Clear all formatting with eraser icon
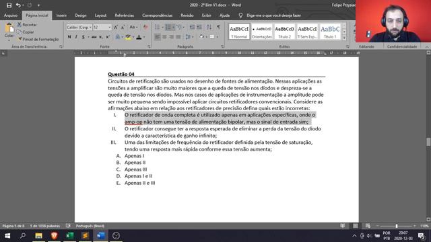Screen dimensions: 431x242 pos(145,27)
